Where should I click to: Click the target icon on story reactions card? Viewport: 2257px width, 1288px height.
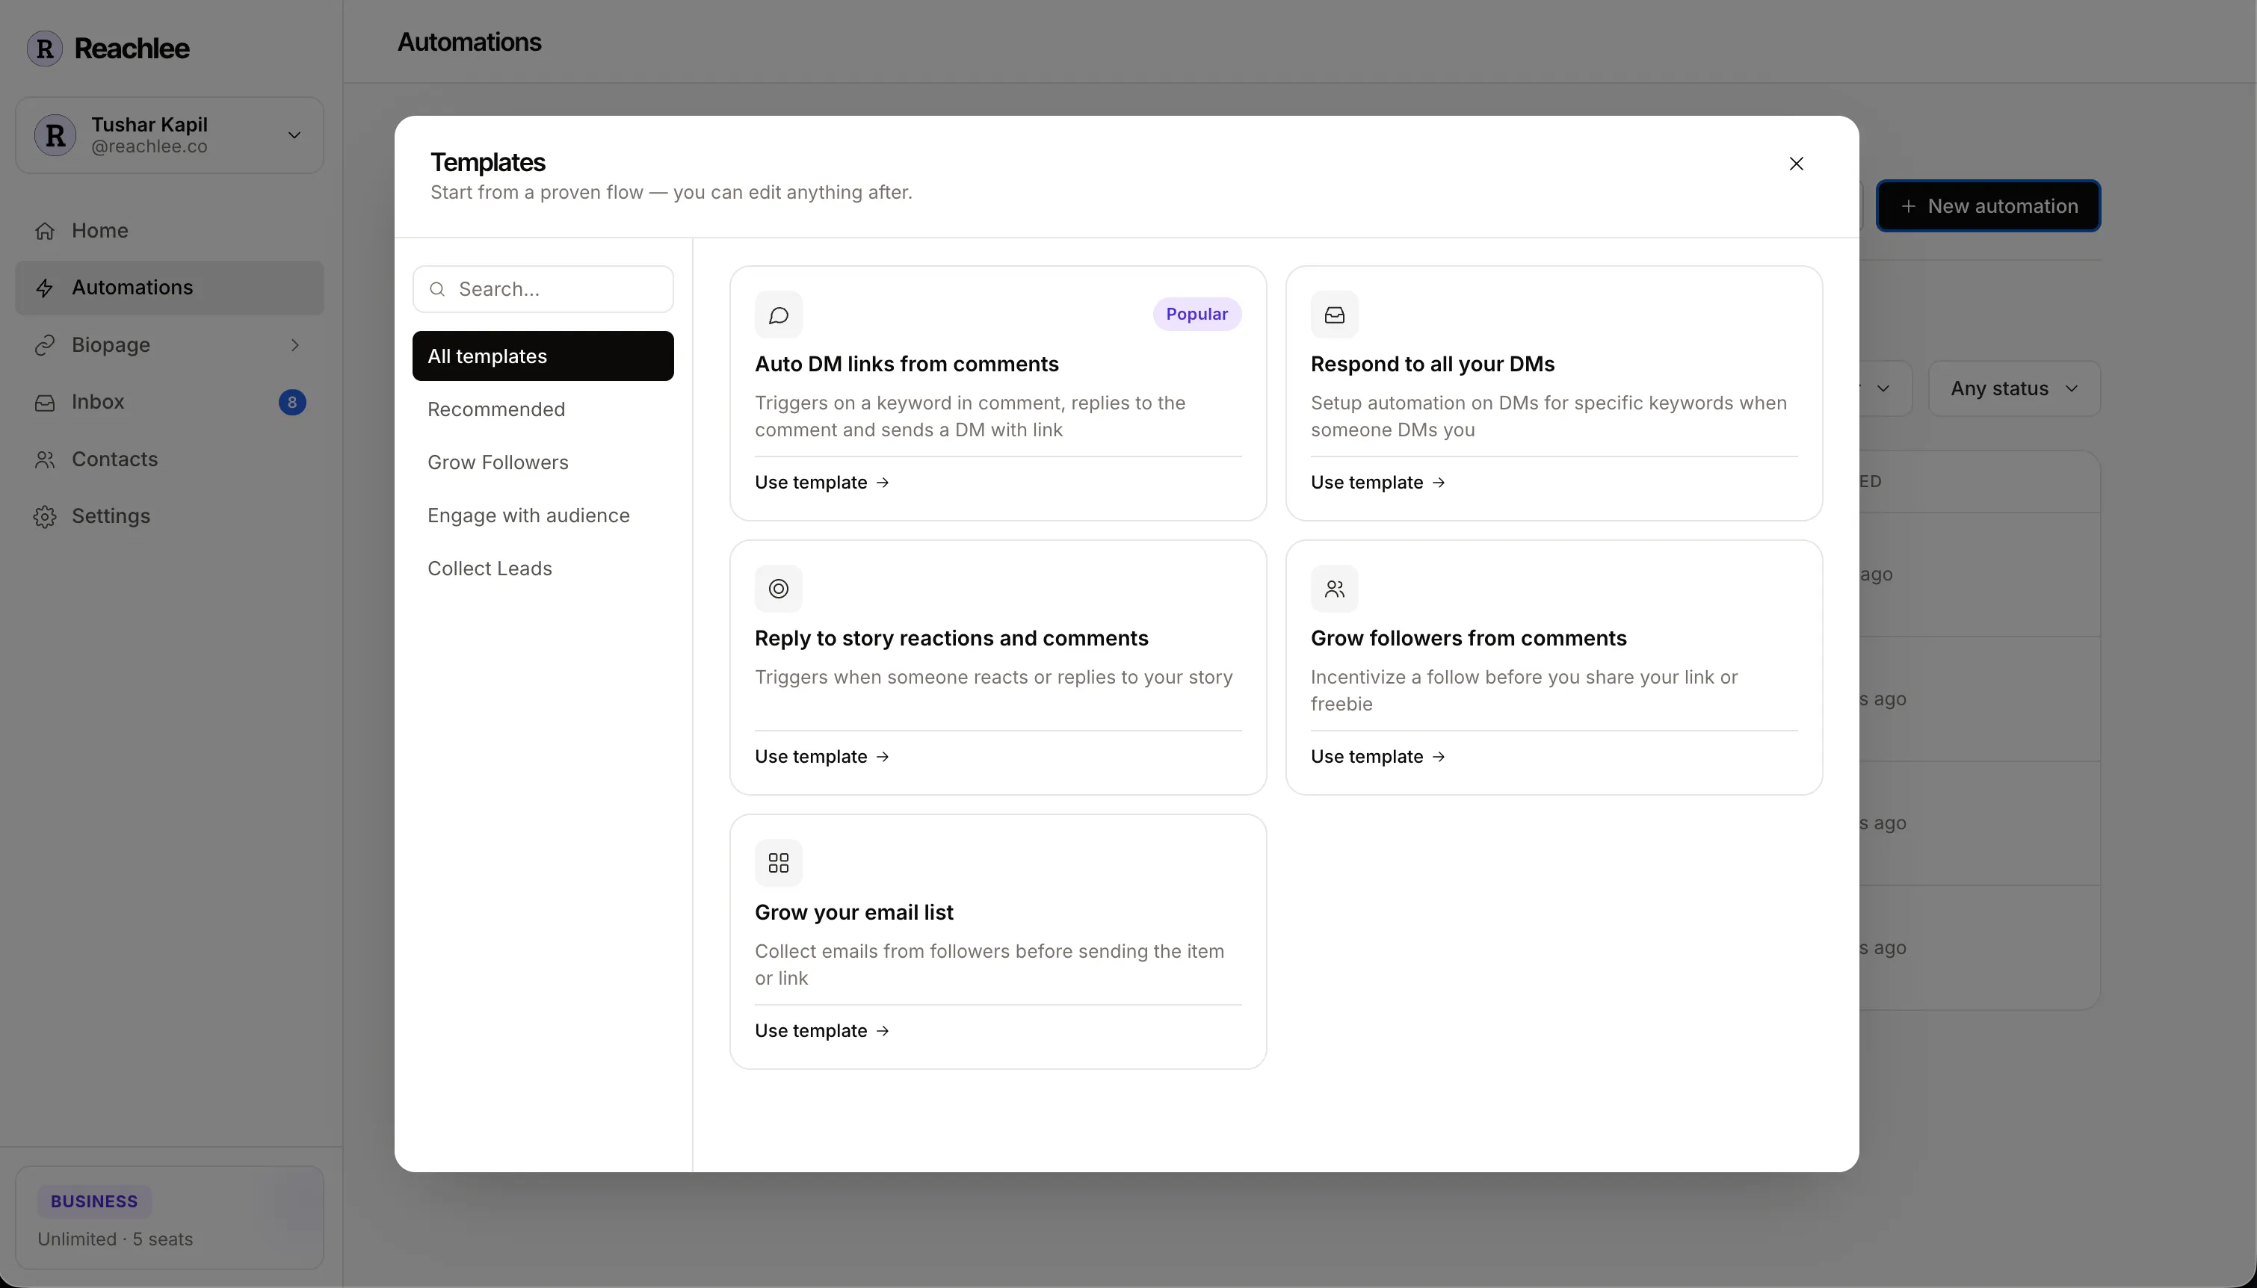[779, 589]
